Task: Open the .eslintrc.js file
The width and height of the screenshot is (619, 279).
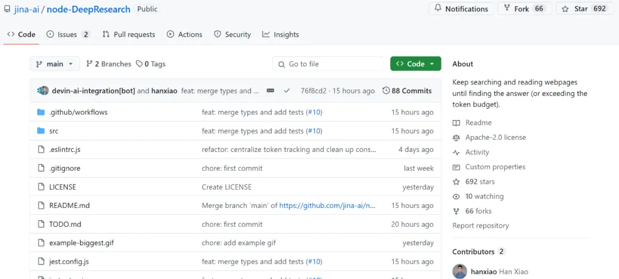Action: point(65,150)
